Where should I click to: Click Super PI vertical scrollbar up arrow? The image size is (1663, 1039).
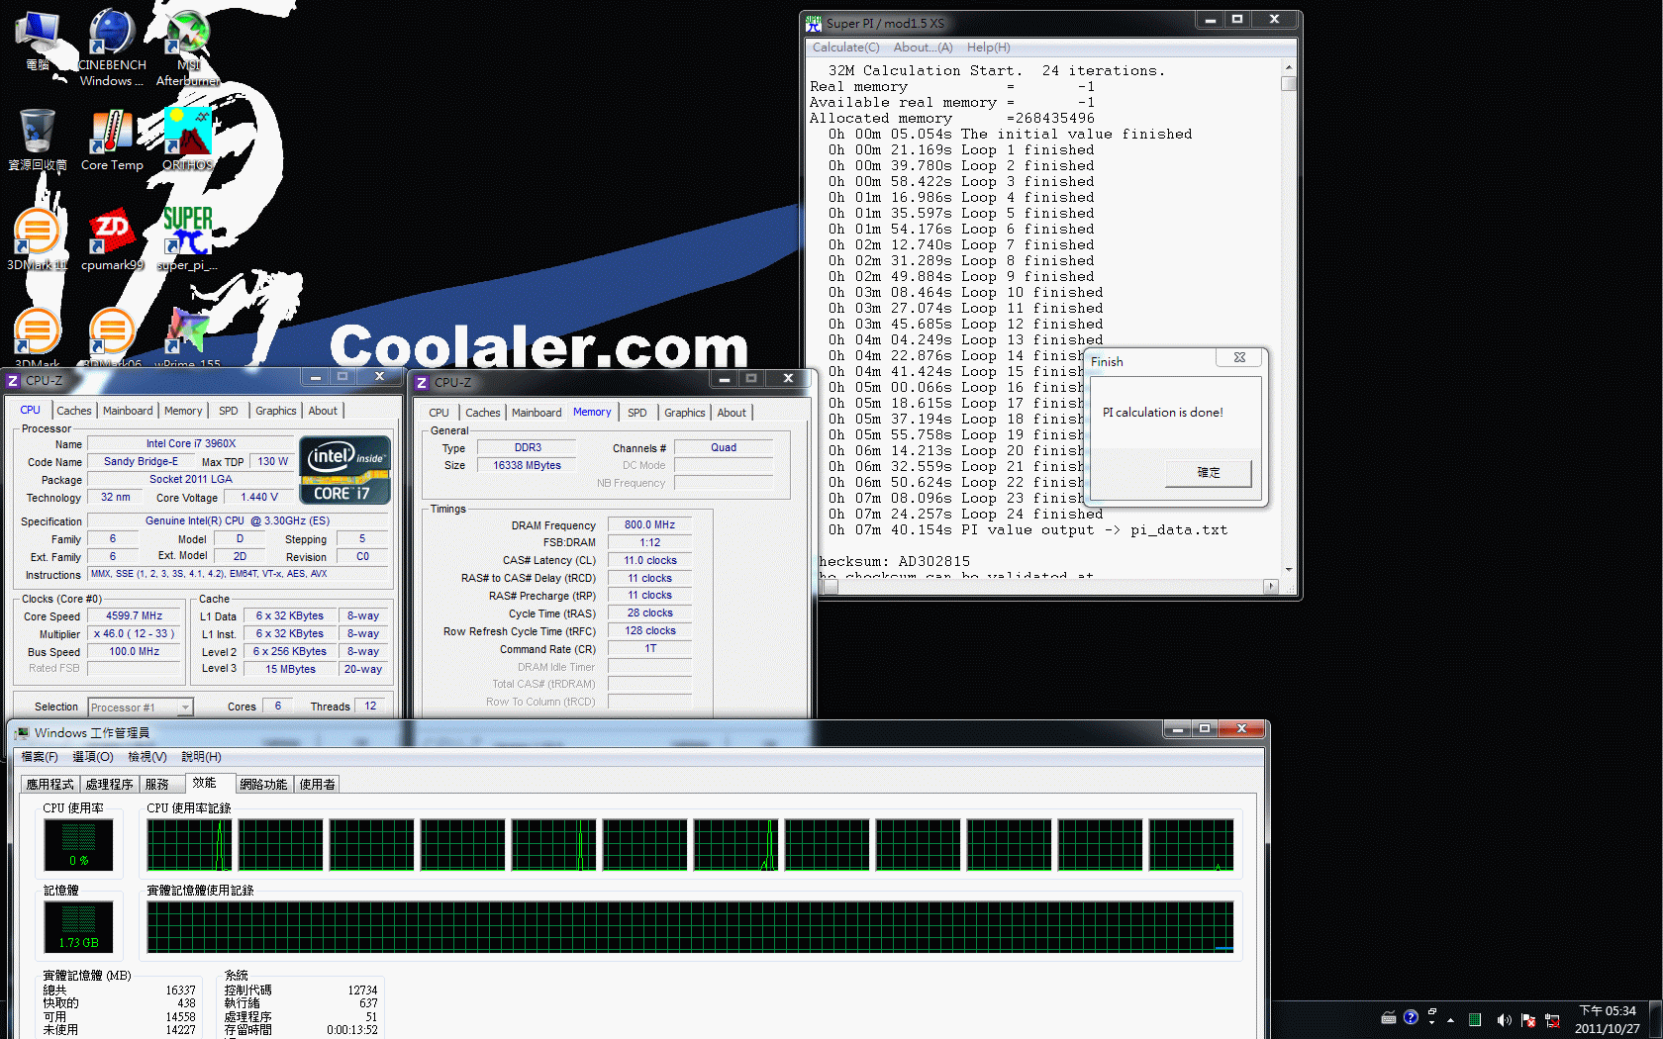(1289, 68)
